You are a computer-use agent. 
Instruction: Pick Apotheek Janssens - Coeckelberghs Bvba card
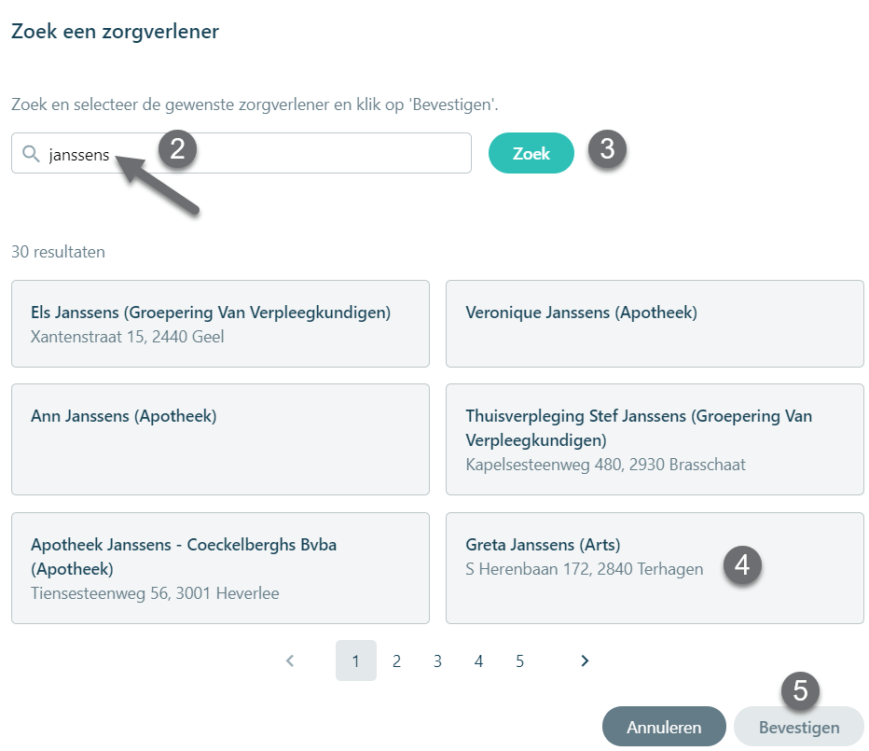(x=221, y=568)
